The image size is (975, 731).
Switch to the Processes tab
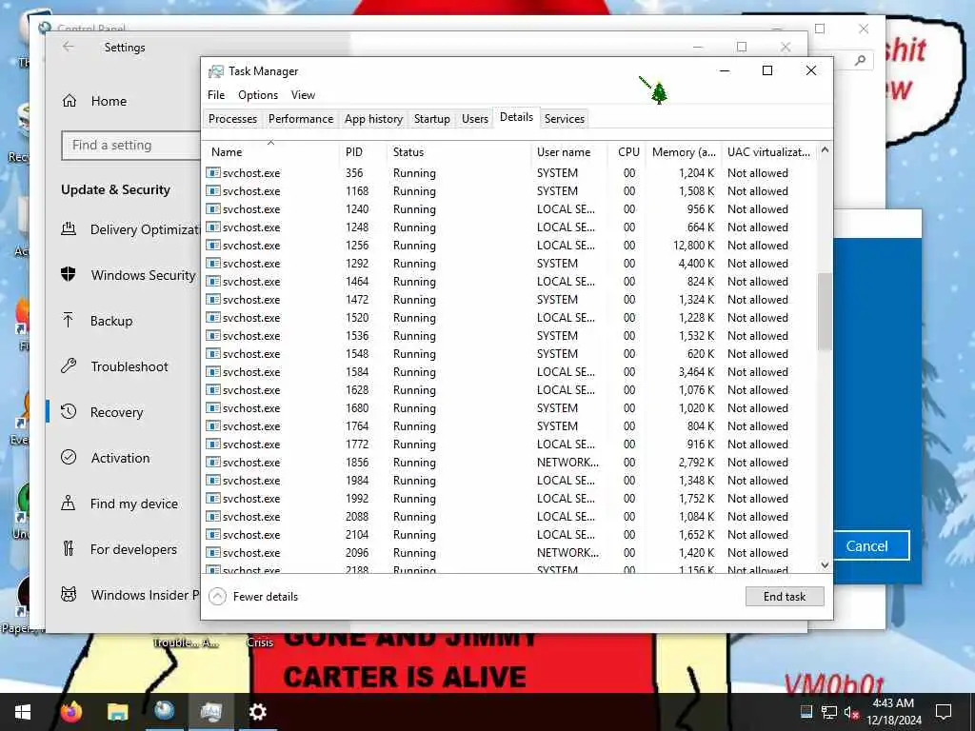click(x=232, y=119)
